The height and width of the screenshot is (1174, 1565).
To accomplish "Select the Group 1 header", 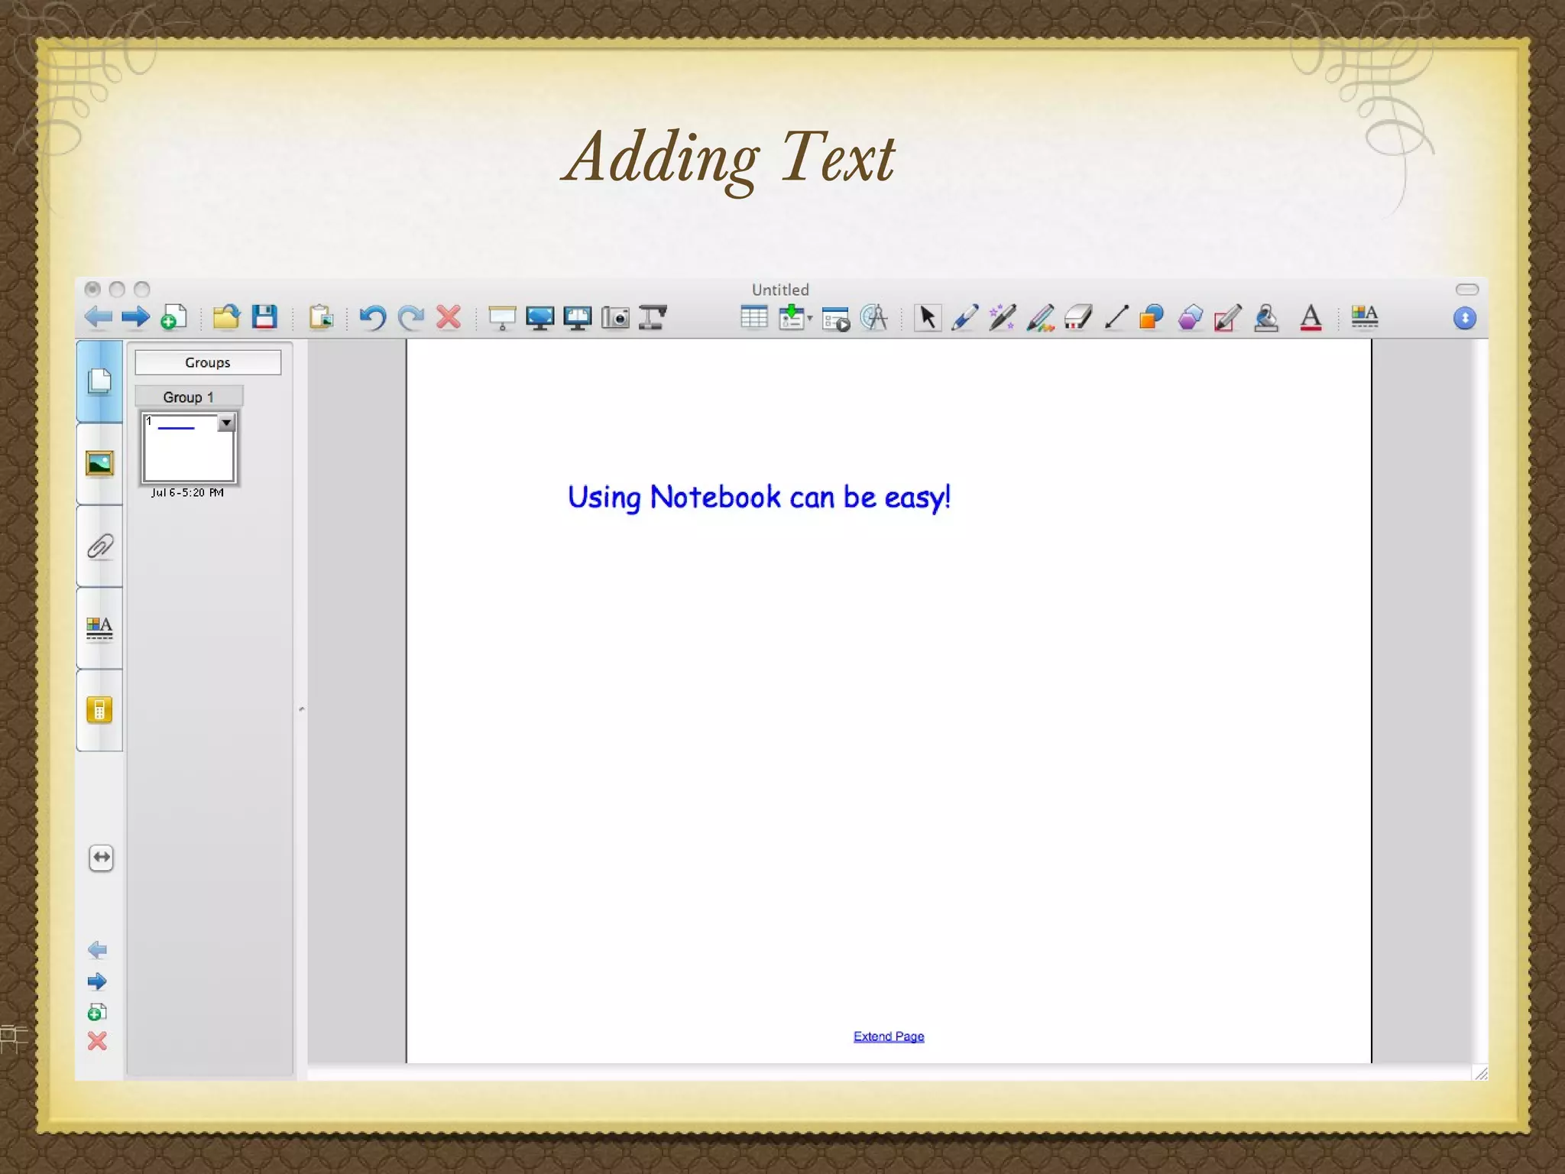I will (x=189, y=397).
